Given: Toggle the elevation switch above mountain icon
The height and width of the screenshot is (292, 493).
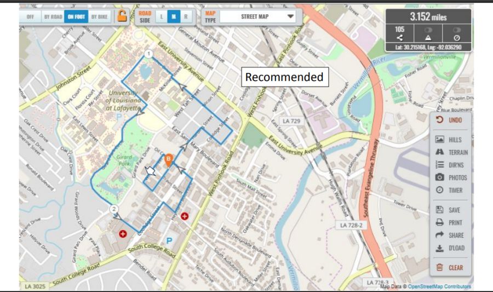Looking at the screenshot, I should pyautogui.click(x=428, y=30).
